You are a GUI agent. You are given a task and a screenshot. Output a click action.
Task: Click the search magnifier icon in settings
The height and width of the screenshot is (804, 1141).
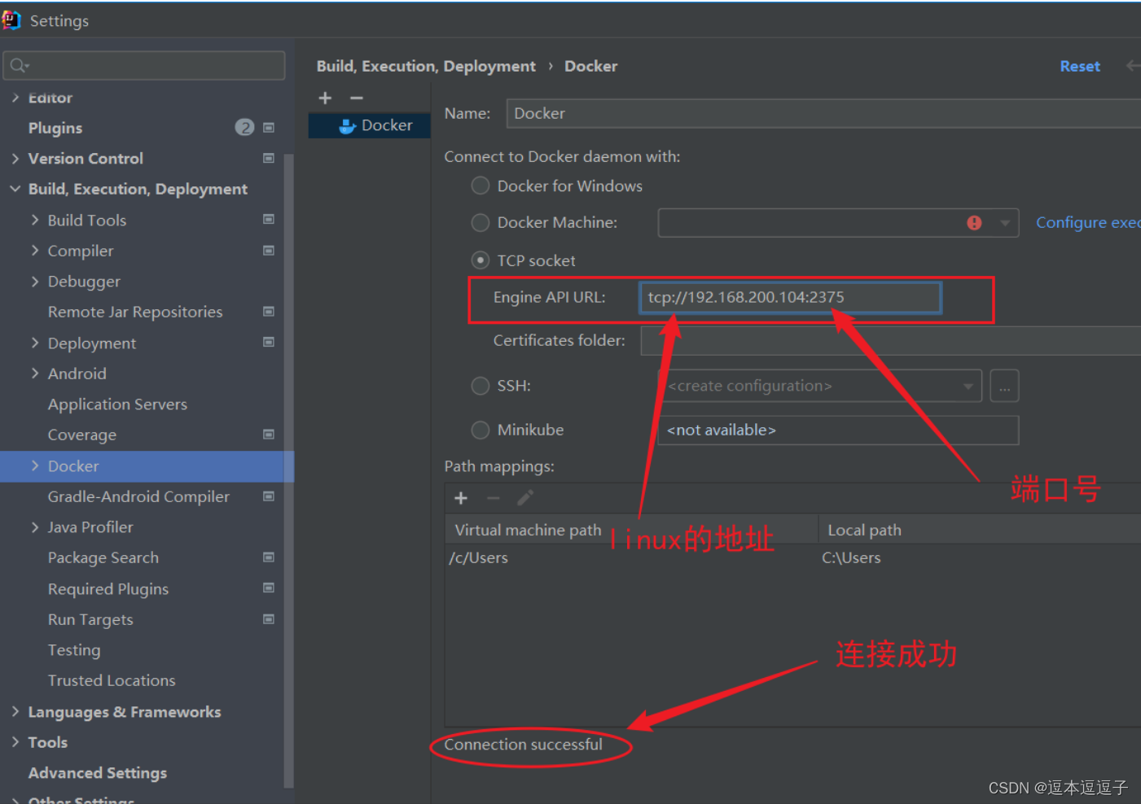tap(19, 66)
